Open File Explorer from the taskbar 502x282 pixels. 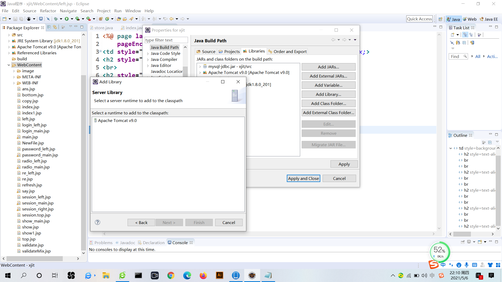click(106, 275)
